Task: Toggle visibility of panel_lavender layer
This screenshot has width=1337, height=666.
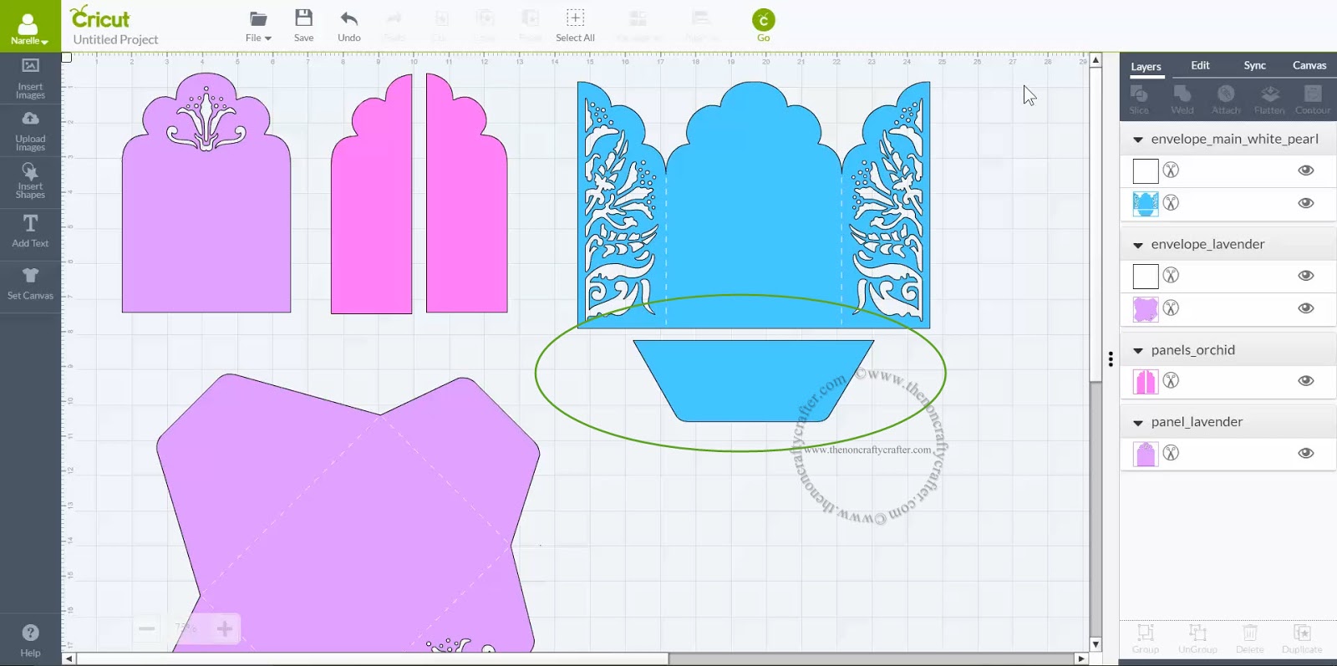Action: point(1306,453)
